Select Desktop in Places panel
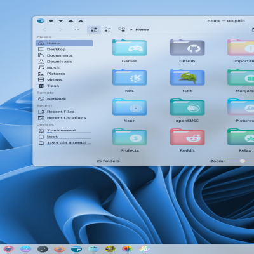This screenshot has width=254, height=254. pyautogui.click(x=64, y=50)
